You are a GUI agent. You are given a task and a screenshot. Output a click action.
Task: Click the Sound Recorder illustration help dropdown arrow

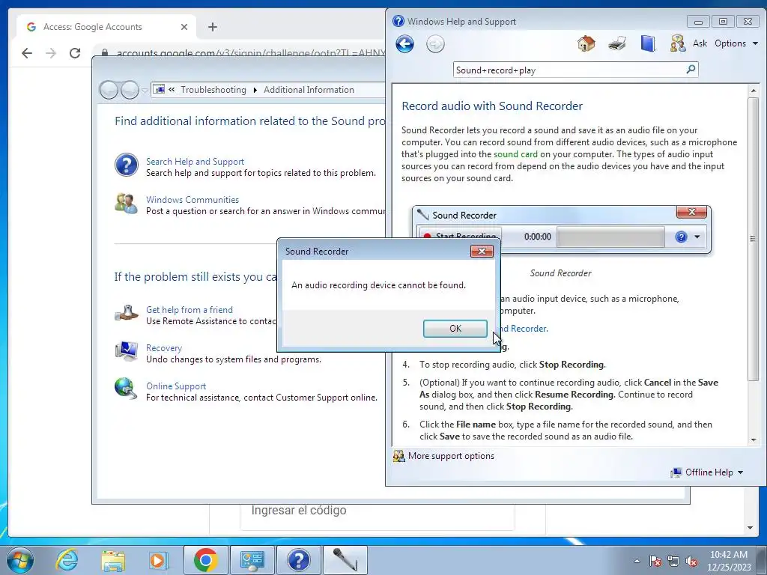point(697,237)
